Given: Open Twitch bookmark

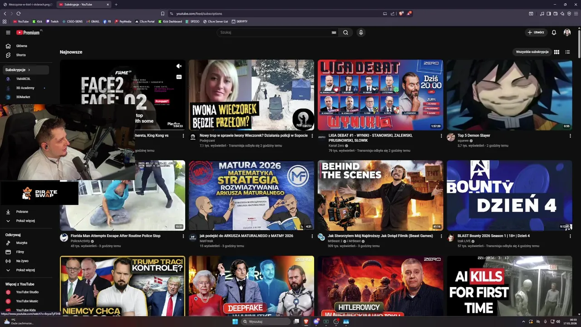Looking at the screenshot, I should point(52,21).
